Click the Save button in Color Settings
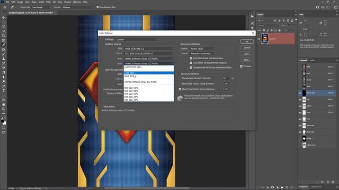The height and width of the screenshot is (190, 339). click(247, 60)
